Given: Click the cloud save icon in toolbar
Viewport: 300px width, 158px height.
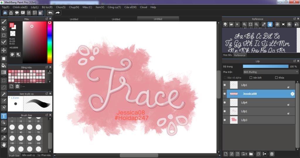Looking at the screenshot, I should [x=5, y=13].
